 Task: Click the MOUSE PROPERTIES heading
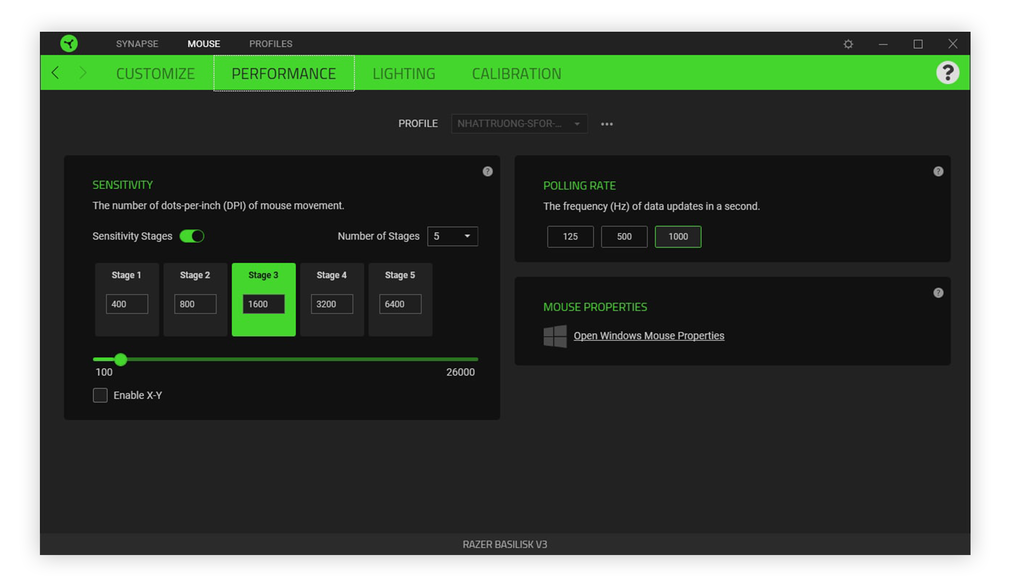pyautogui.click(x=595, y=307)
